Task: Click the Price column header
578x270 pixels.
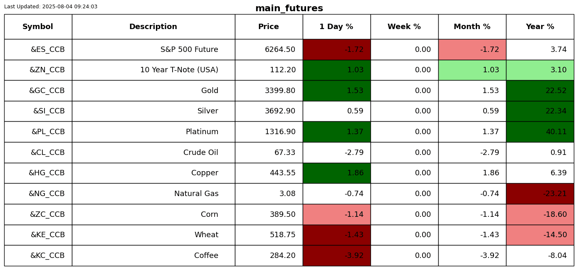Action: (x=269, y=27)
